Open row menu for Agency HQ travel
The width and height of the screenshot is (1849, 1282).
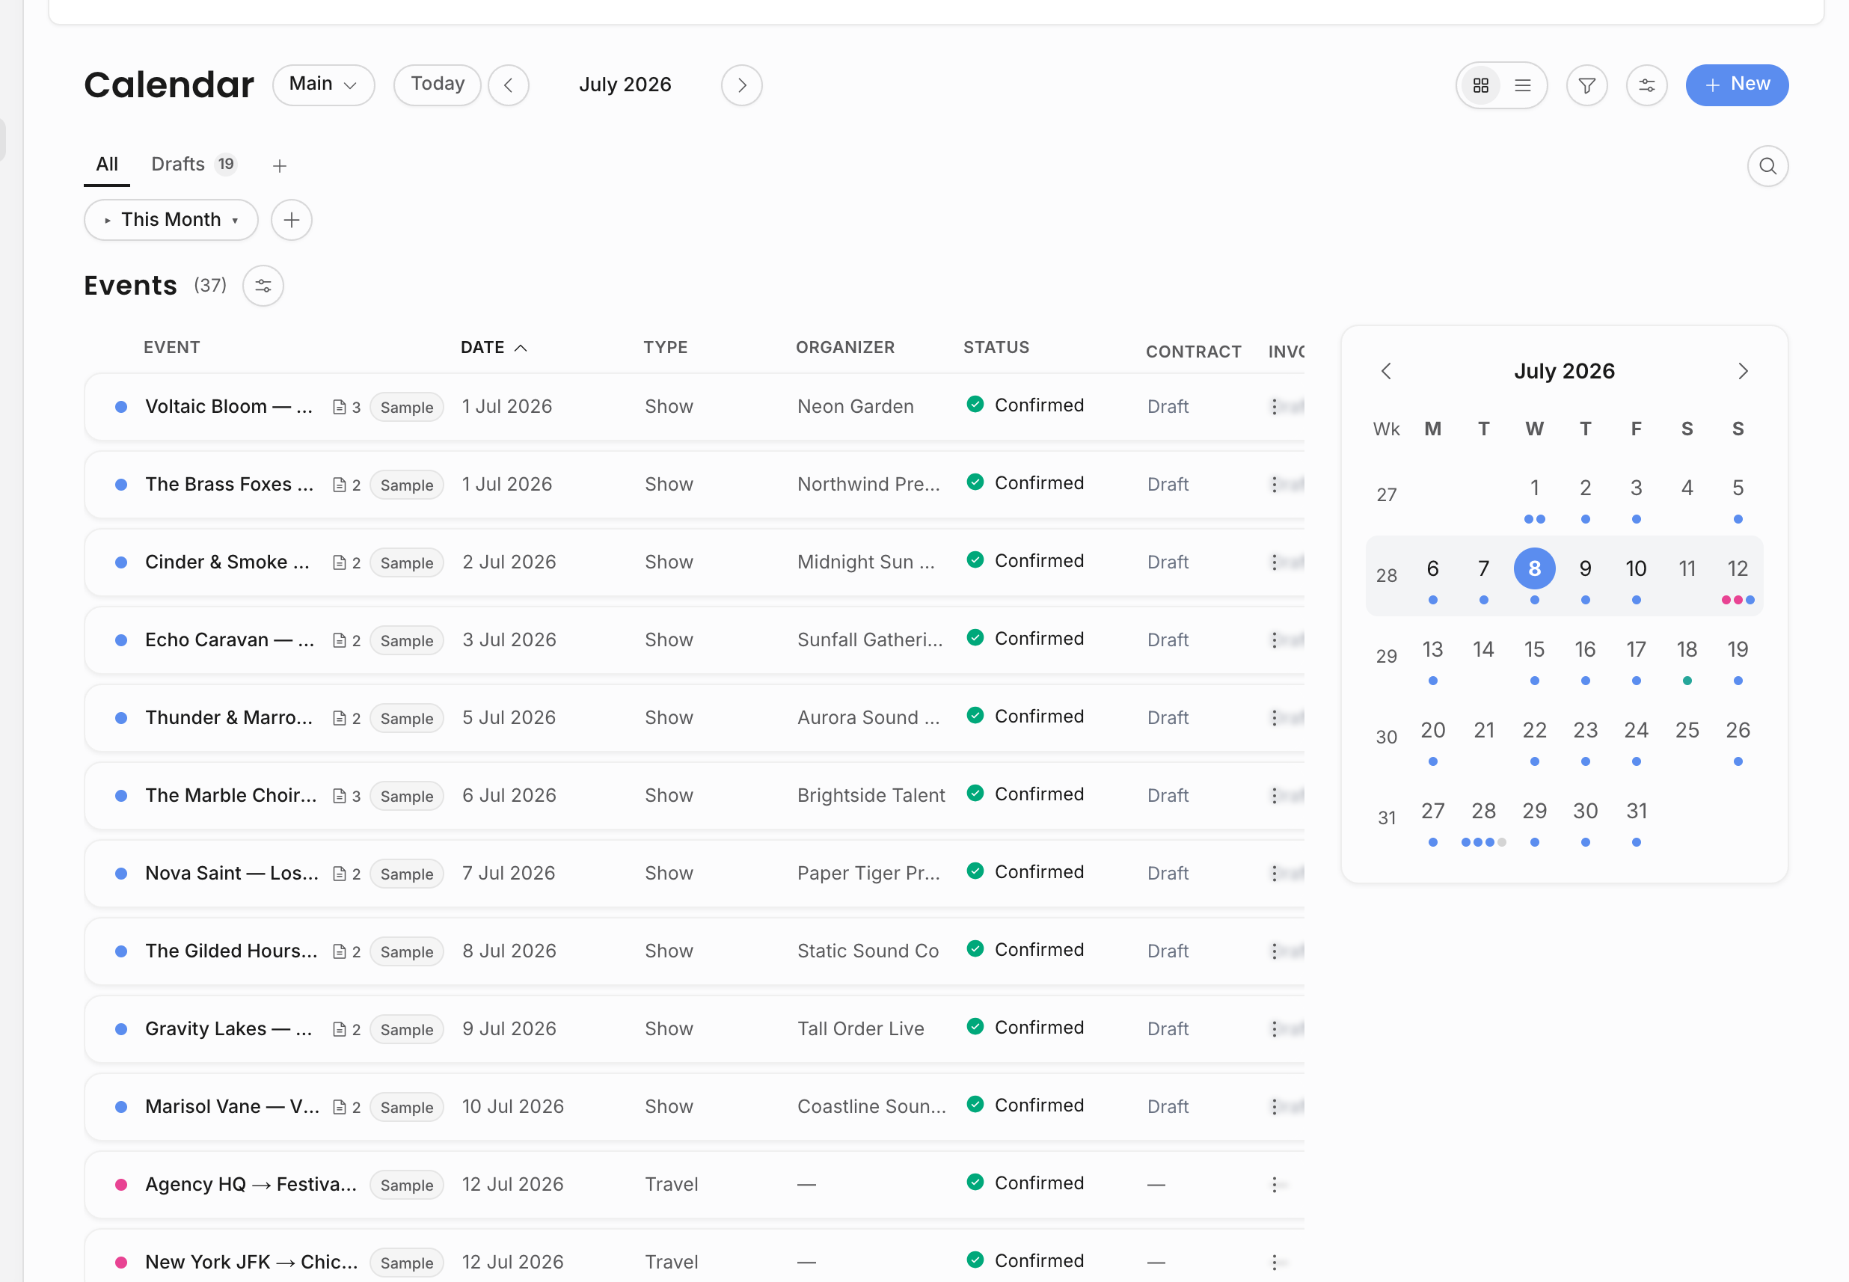1274,1185
